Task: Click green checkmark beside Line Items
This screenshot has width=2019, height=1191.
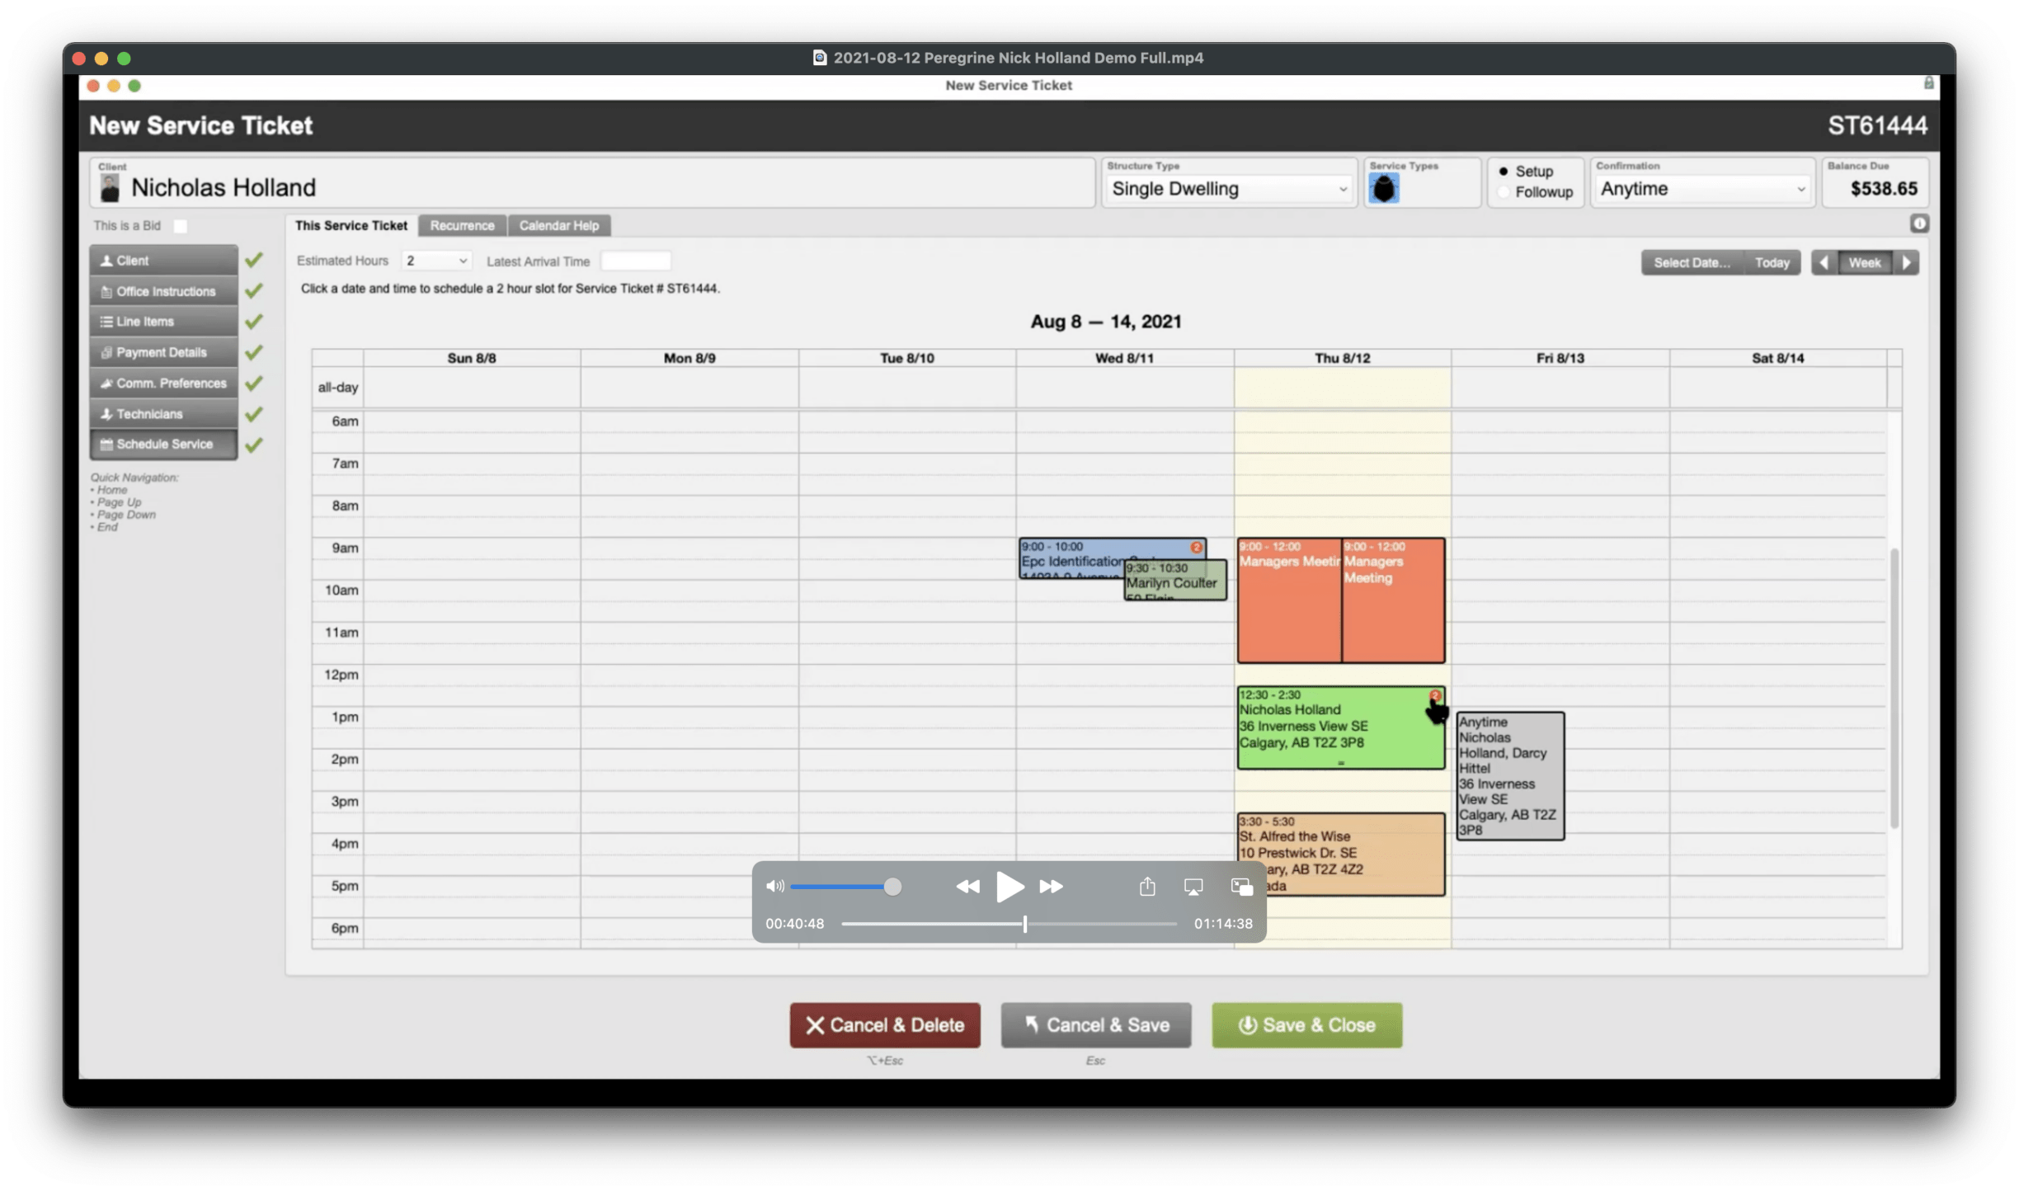Action: tap(254, 321)
